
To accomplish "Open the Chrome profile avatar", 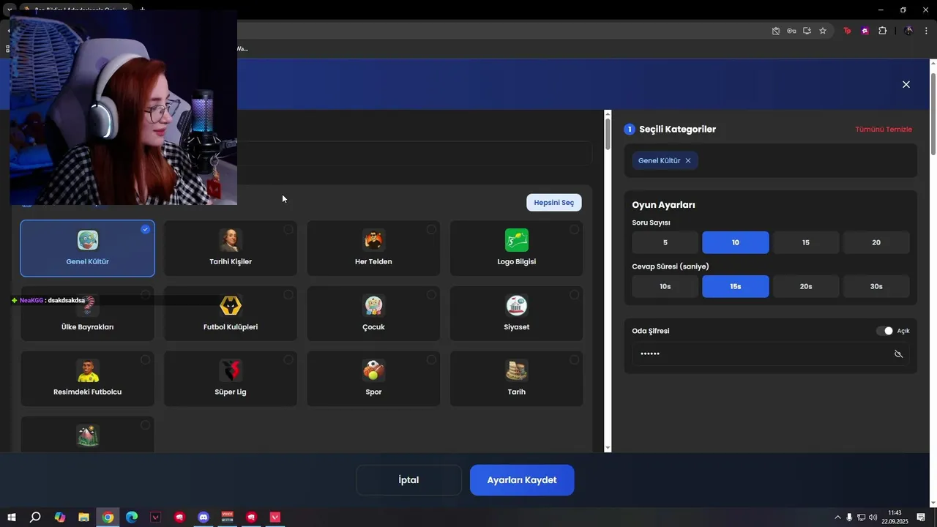I will tap(908, 31).
